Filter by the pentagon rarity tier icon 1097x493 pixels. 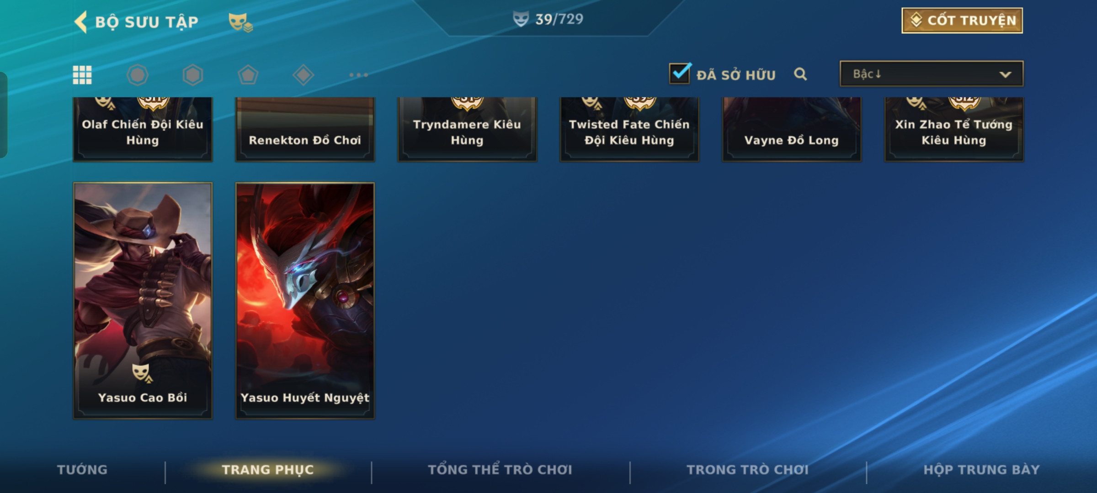248,75
